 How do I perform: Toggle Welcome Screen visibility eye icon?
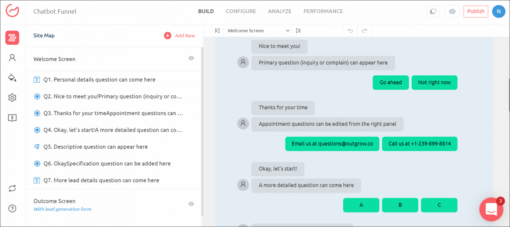pyautogui.click(x=191, y=58)
